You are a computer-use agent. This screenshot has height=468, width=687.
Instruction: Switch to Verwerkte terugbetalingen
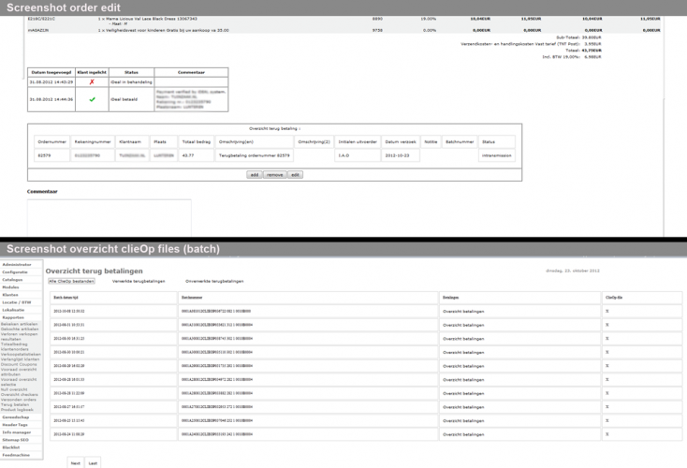click(x=139, y=281)
